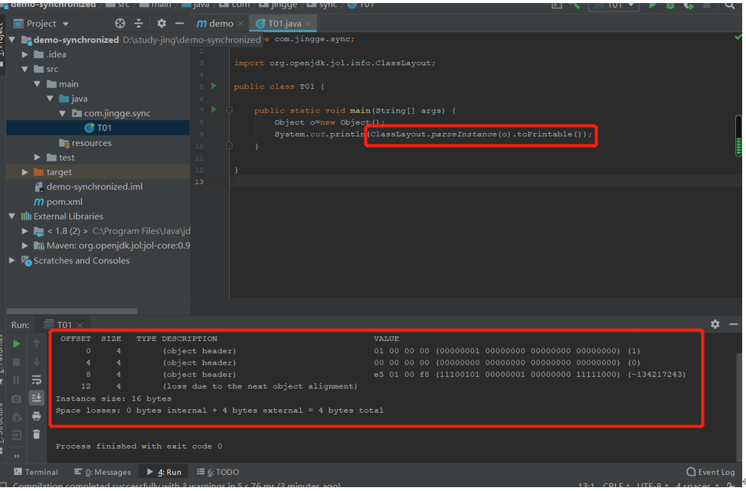Viewport: 746px width, 491px height.
Task: Click the Run console vertical scrollbar
Action: (x=739, y=406)
